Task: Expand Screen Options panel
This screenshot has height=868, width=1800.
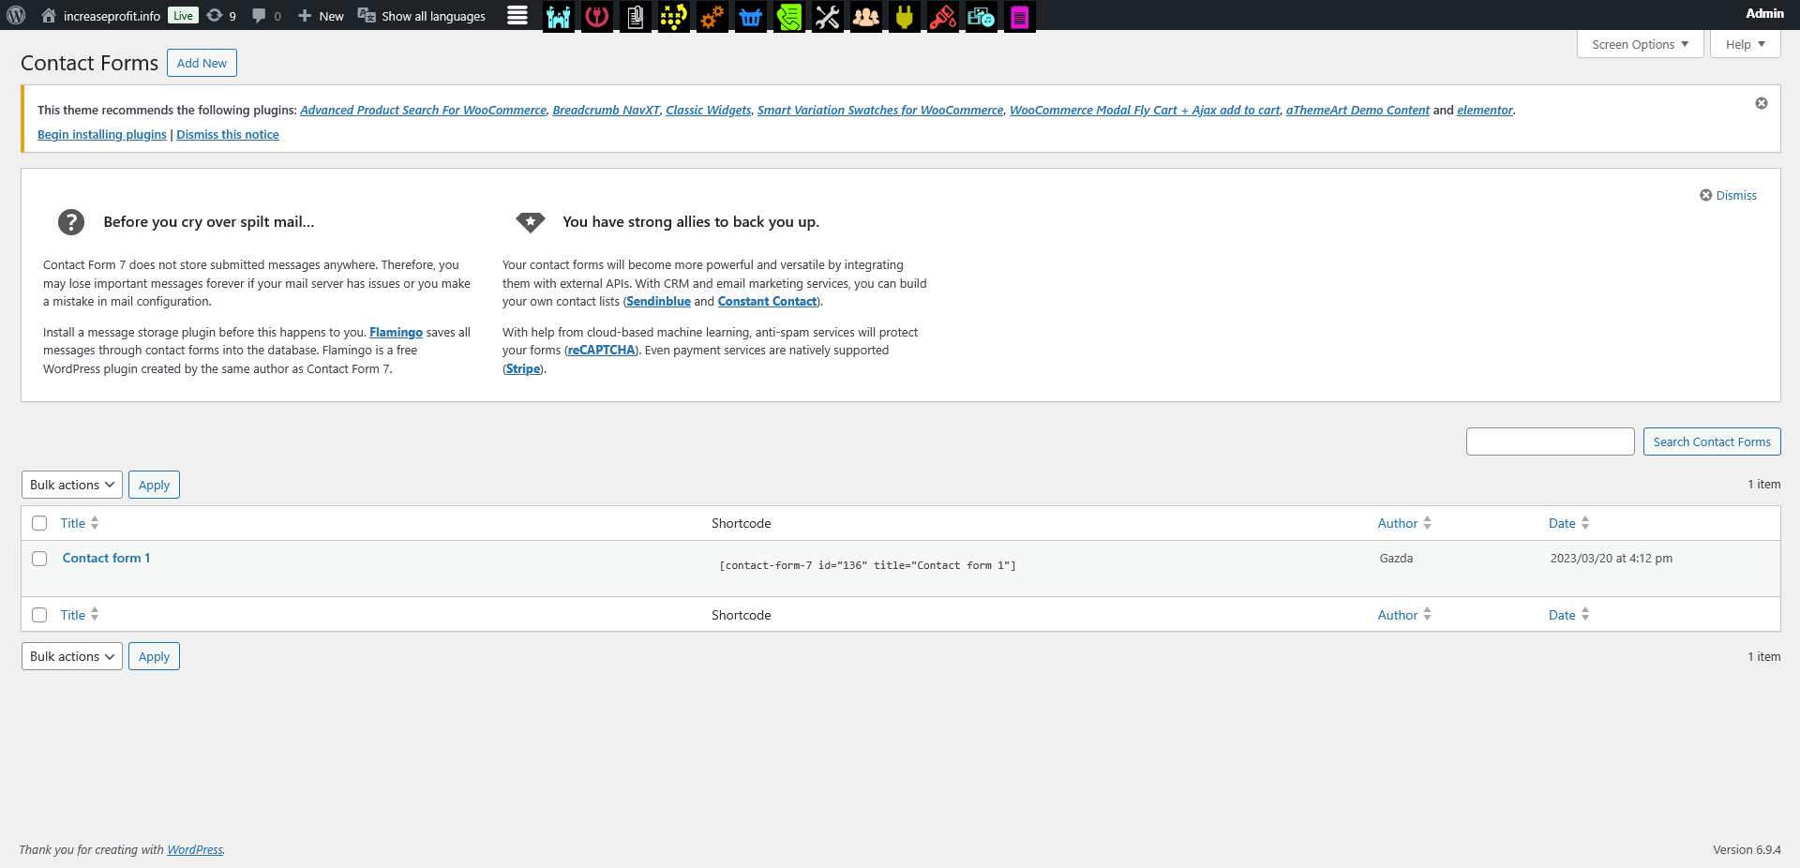Action: [1641, 44]
